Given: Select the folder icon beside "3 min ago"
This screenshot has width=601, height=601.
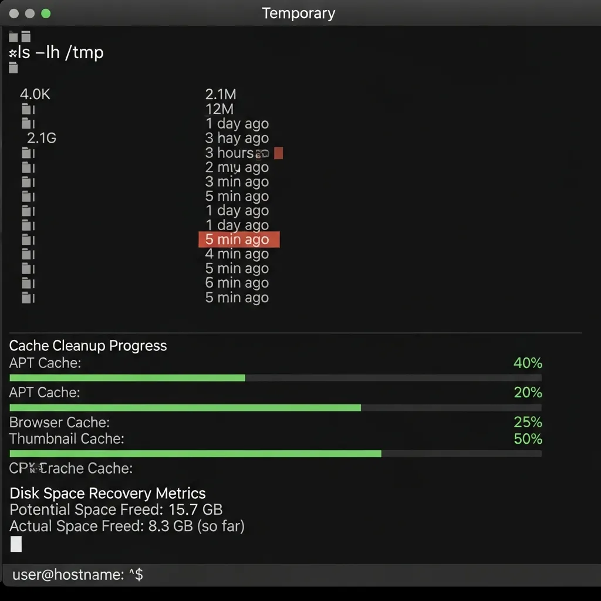Looking at the screenshot, I should (27, 182).
